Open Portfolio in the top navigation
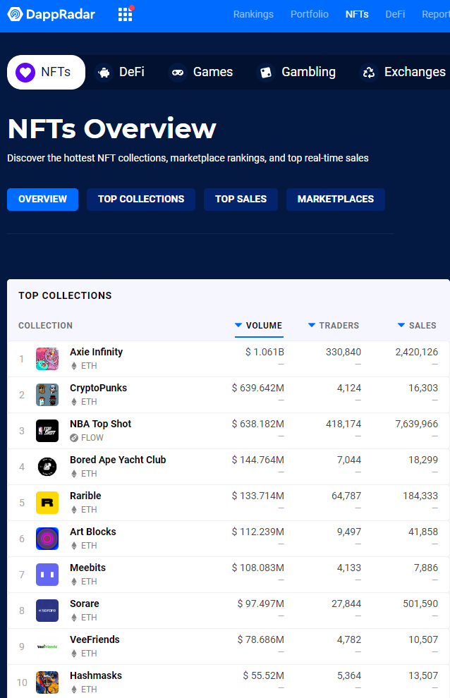The height and width of the screenshot is (698, 450). (310, 14)
